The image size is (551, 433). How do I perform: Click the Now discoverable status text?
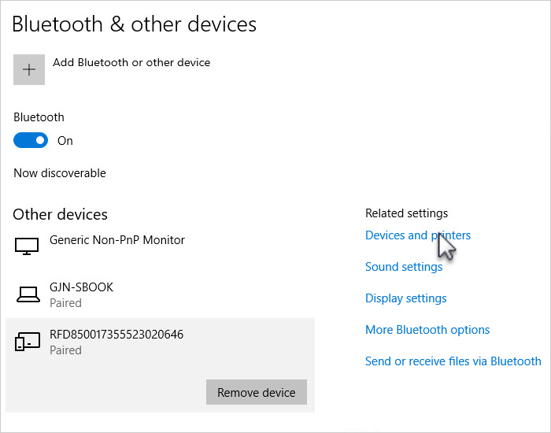click(60, 173)
